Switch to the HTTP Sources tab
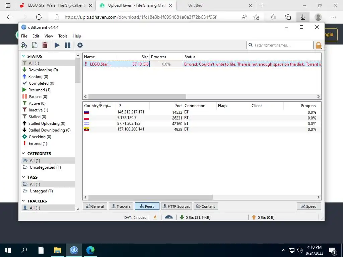 coord(177,206)
